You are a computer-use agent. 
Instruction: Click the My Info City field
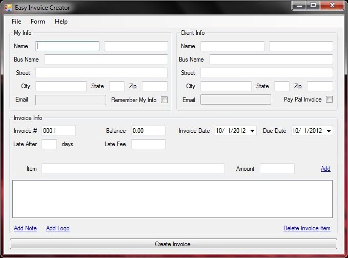(61, 86)
